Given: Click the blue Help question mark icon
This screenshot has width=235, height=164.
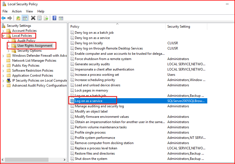Looking at the screenshot, I should [54, 18].
